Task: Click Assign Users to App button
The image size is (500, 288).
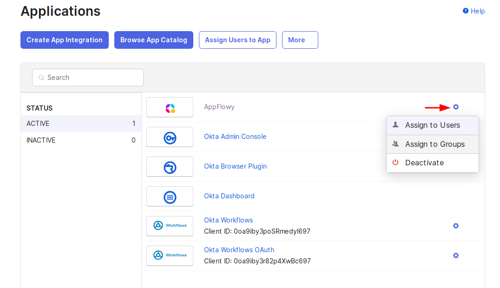Action: click(237, 40)
